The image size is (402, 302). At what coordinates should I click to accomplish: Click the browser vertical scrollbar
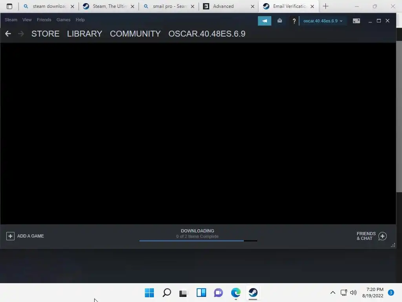coord(399,116)
